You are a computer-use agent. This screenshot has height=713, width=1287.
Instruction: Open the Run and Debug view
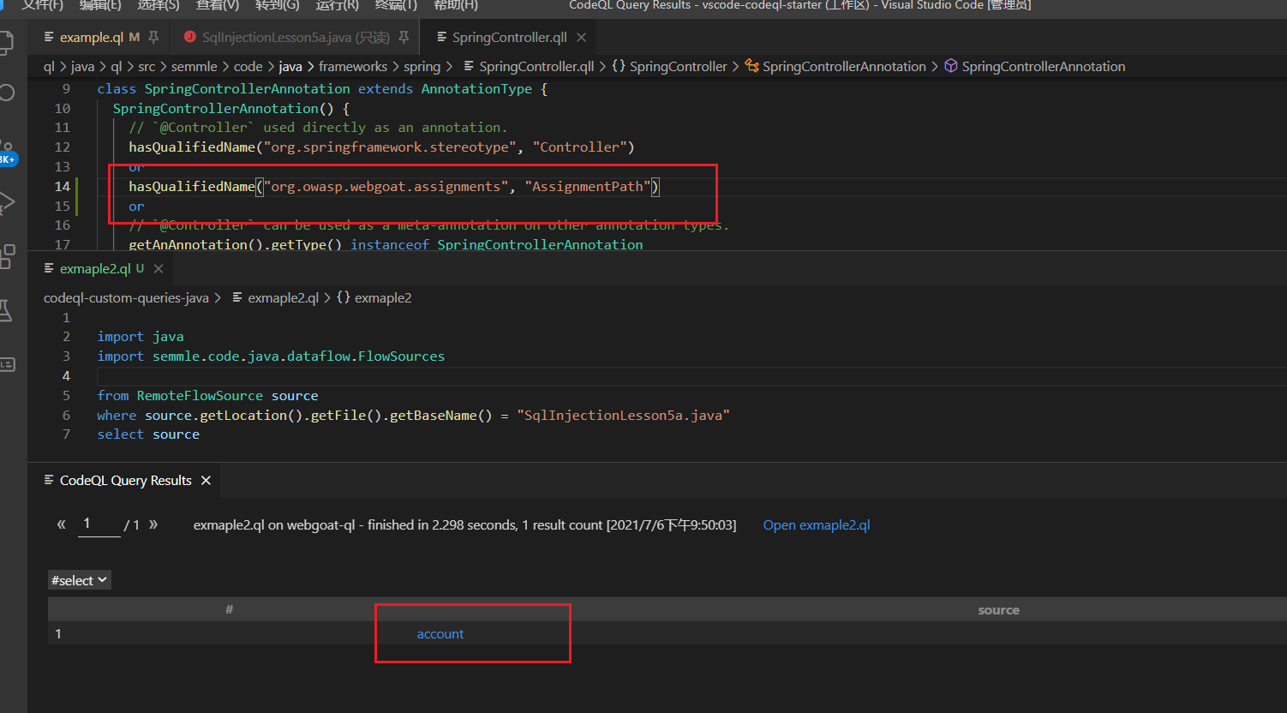(7, 202)
